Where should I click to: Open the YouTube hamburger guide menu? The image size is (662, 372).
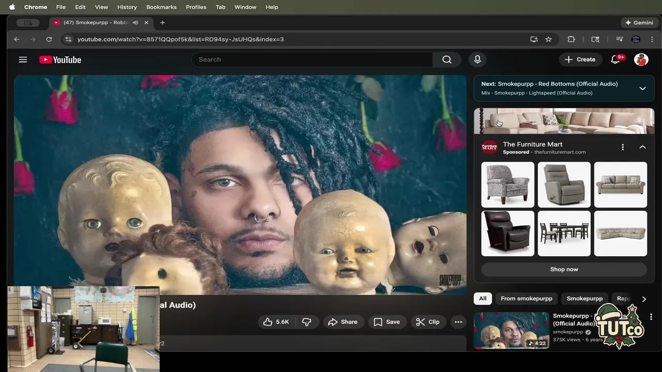click(23, 59)
